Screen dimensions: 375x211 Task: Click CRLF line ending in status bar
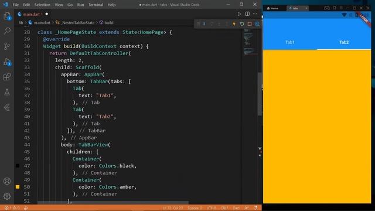click(224, 208)
